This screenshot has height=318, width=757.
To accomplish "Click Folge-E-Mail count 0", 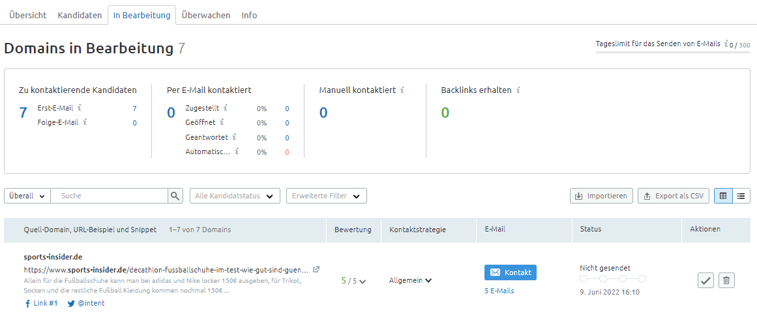I will coord(135,123).
